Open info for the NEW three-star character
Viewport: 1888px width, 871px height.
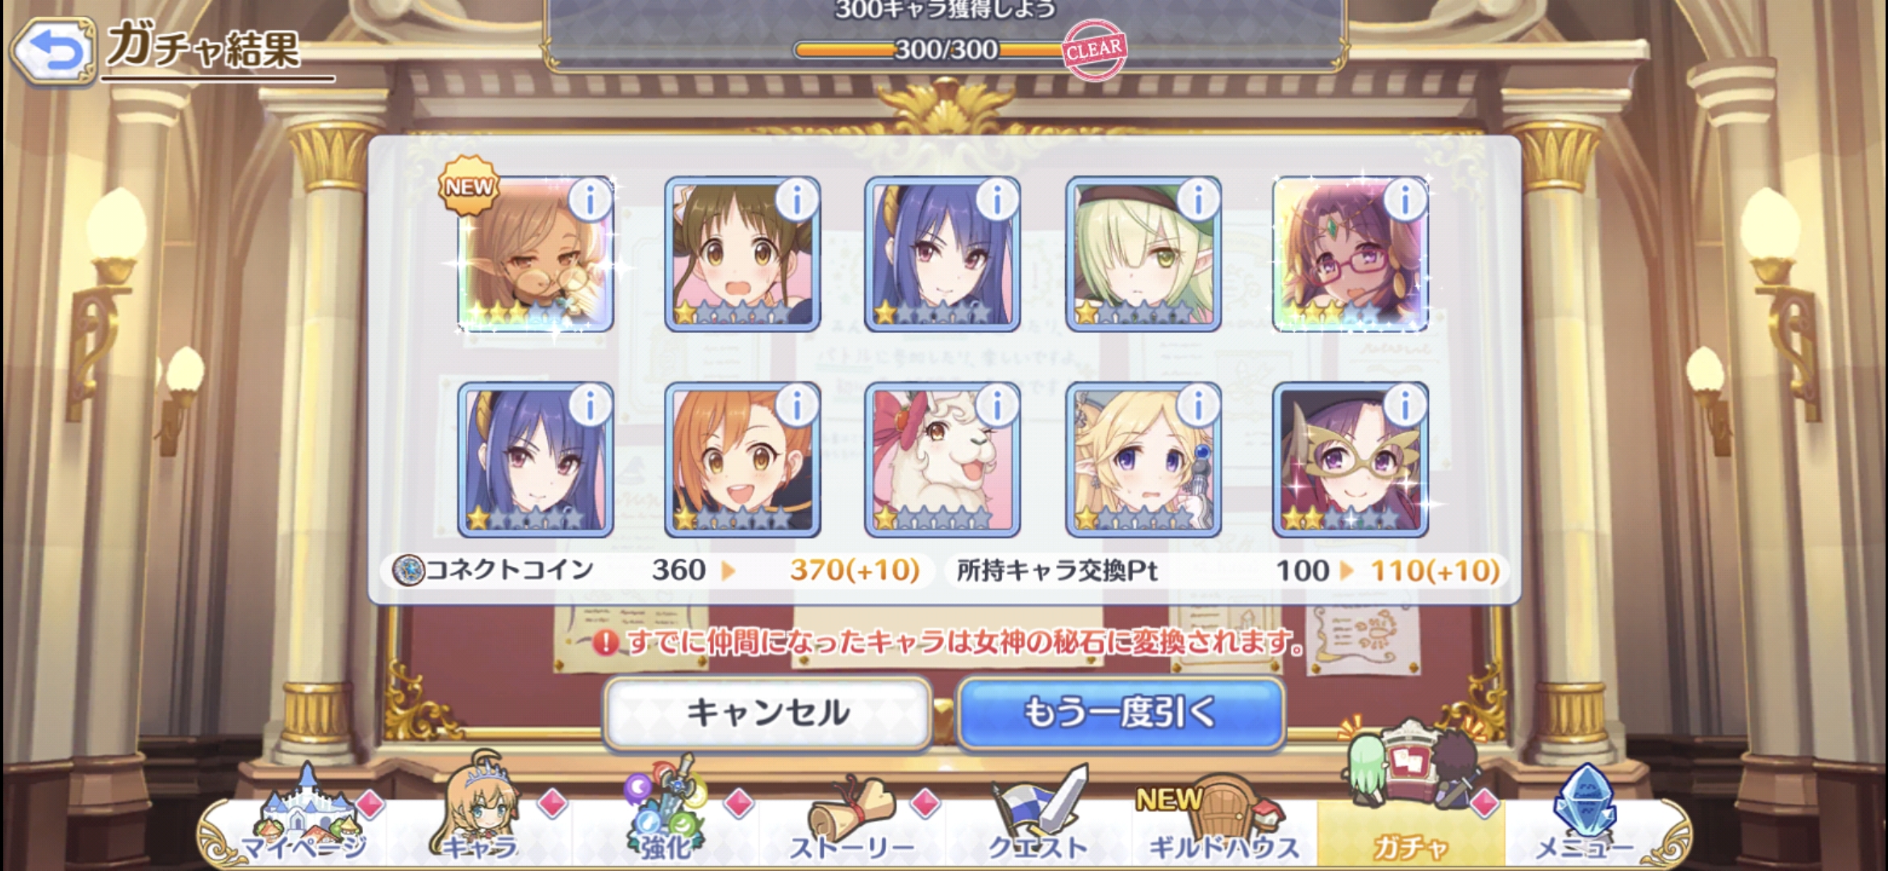(590, 198)
